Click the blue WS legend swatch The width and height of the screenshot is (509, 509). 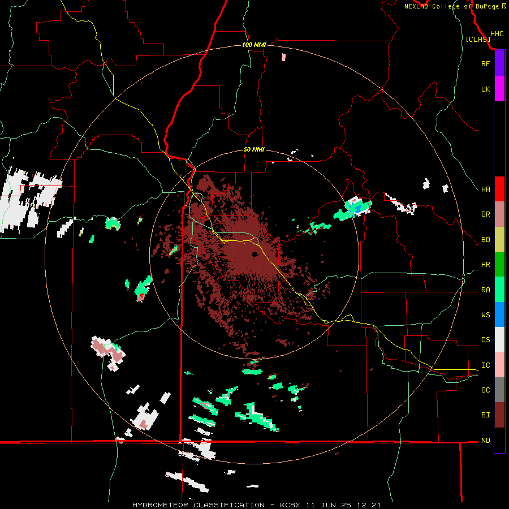click(x=499, y=314)
